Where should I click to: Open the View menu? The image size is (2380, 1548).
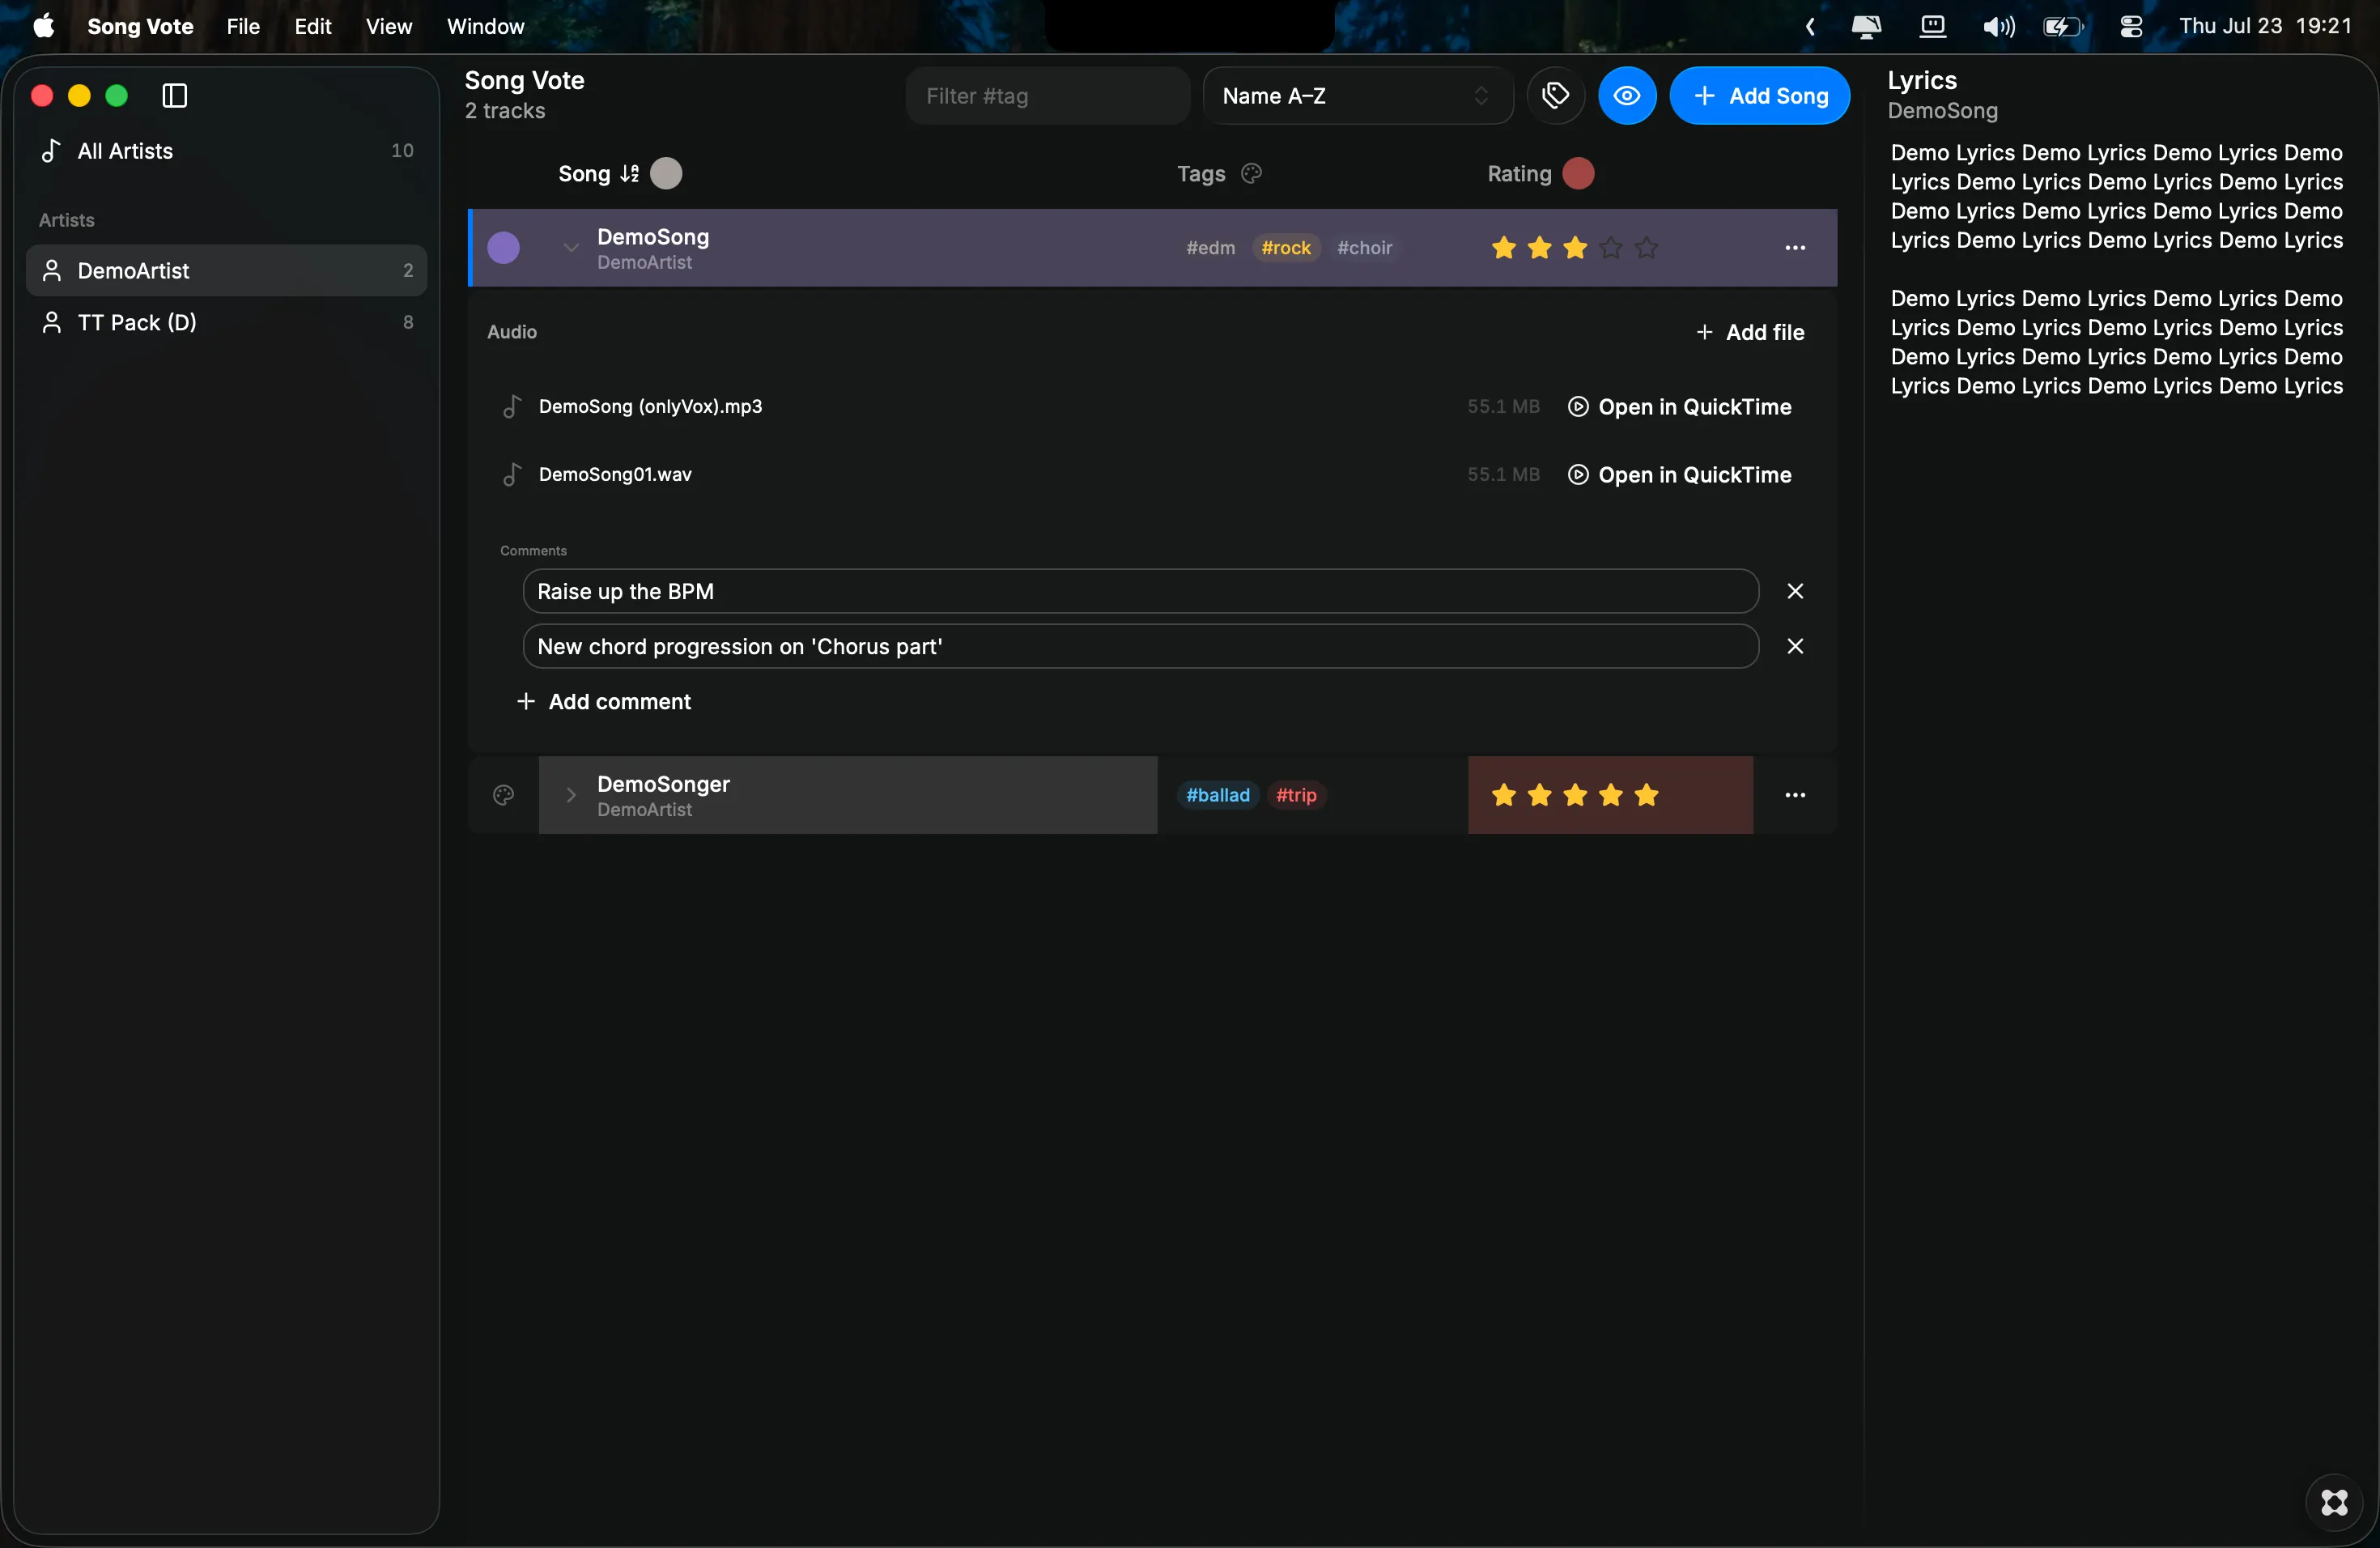(x=389, y=26)
